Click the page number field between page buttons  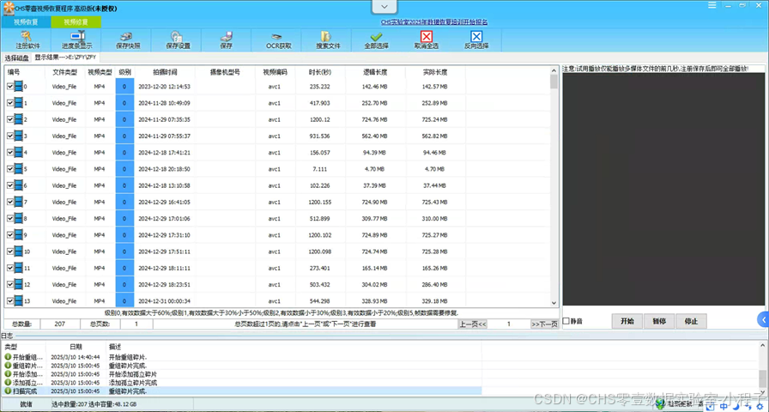(509, 324)
